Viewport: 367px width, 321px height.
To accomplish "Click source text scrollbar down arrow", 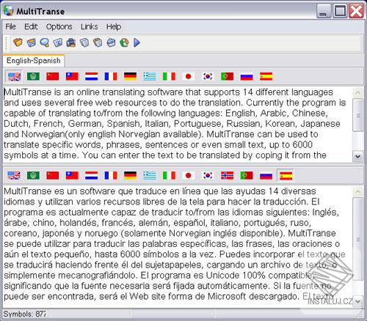I will click(x=357, y=156).
